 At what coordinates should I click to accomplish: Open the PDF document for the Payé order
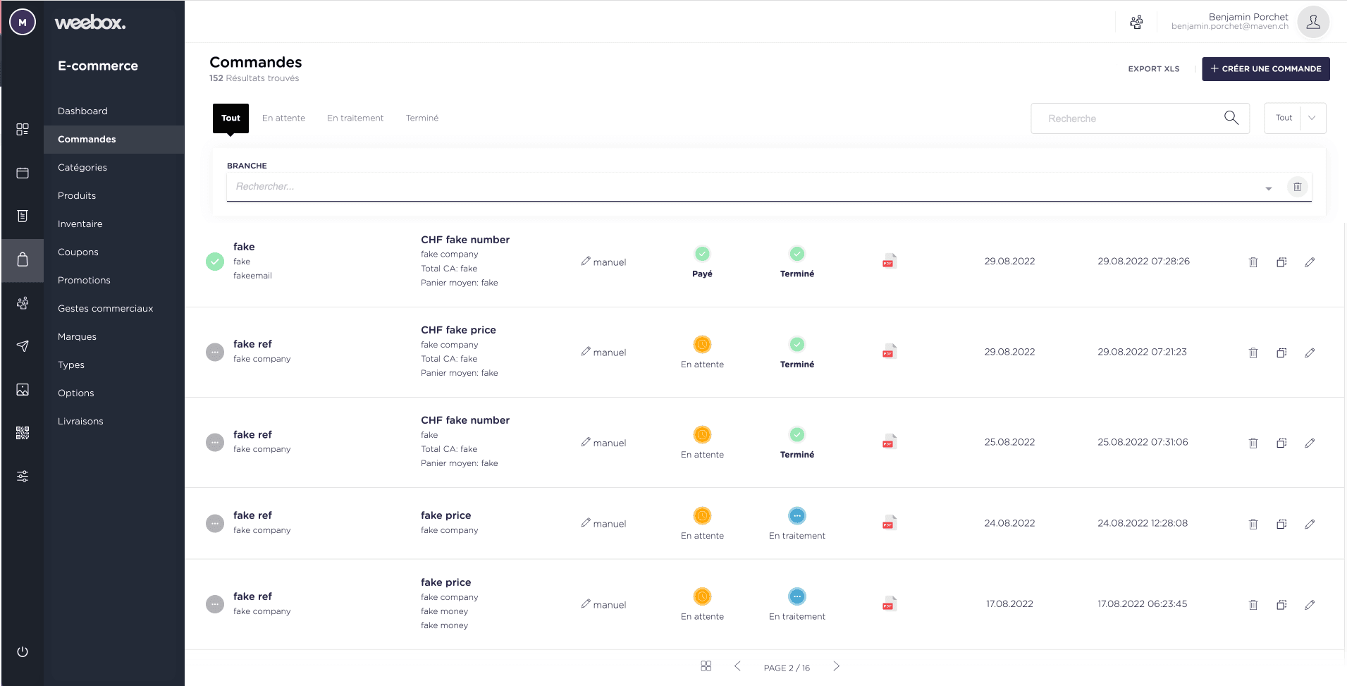coord(889,261)
